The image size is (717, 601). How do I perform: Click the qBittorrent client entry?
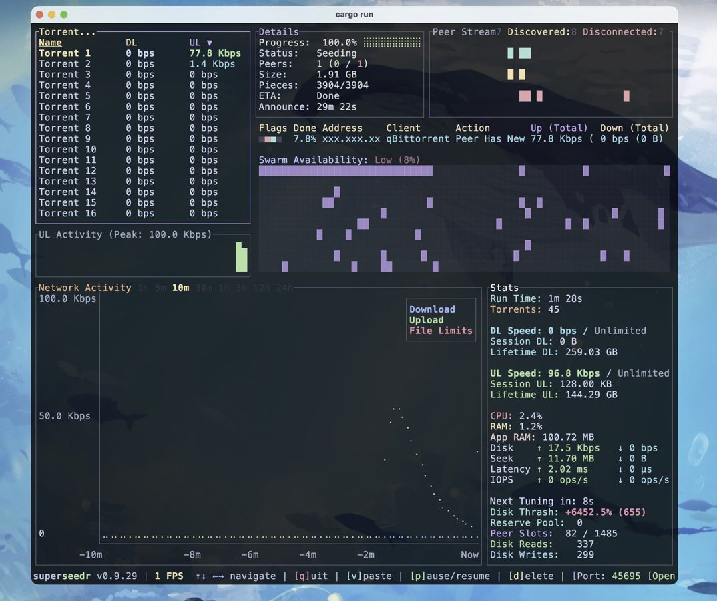pyautogui.click(x=417, y=139)
